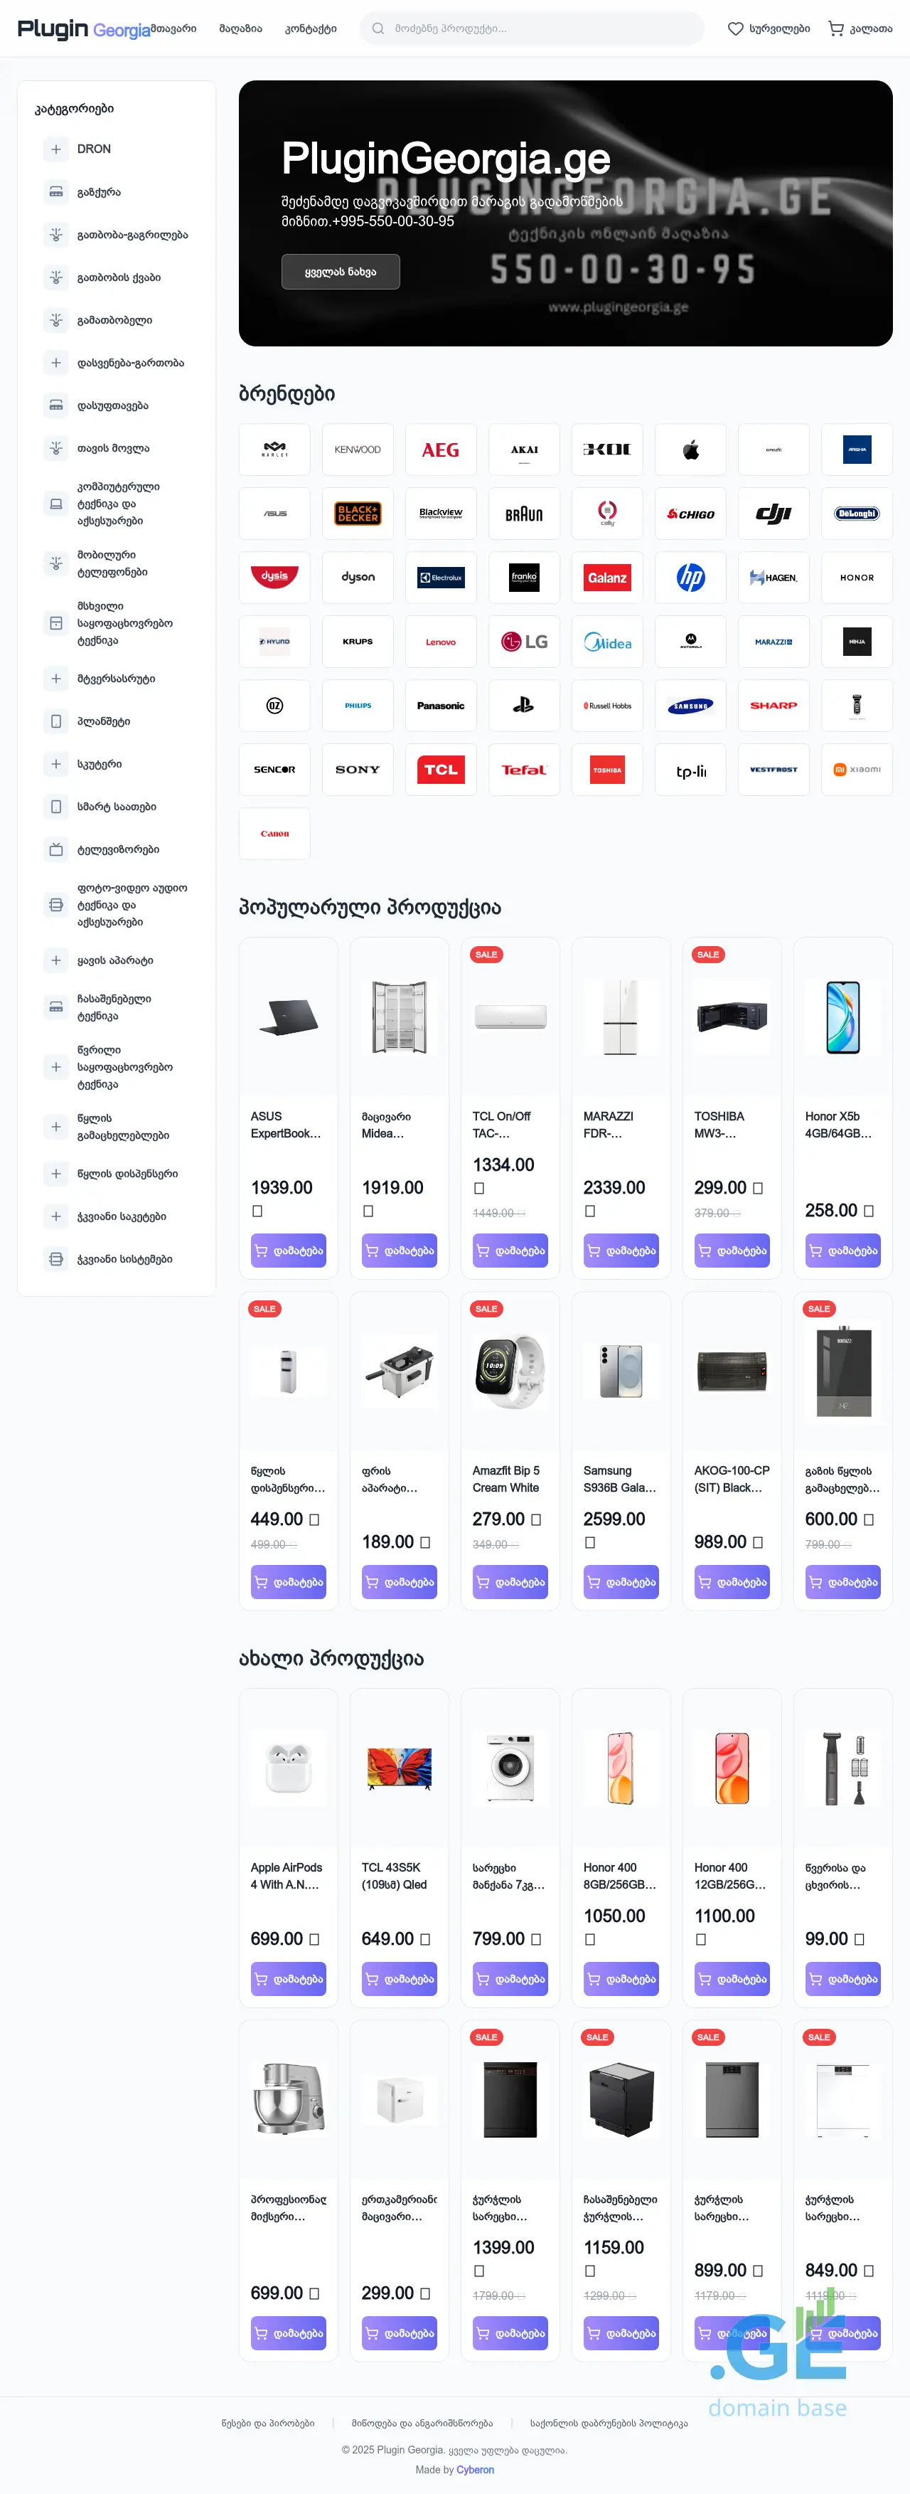Open the TCL brand logo
This screenshot has height=2494, width=910.
441,770
